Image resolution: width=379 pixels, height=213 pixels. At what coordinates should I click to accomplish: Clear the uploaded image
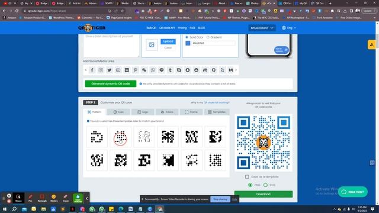(168, 48)
